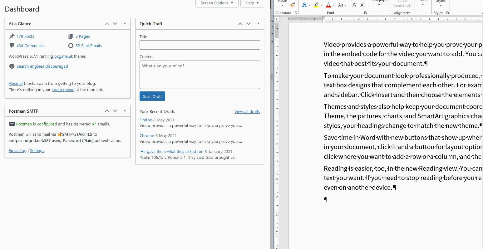Apply yellow text highlight color

(317, 5)
